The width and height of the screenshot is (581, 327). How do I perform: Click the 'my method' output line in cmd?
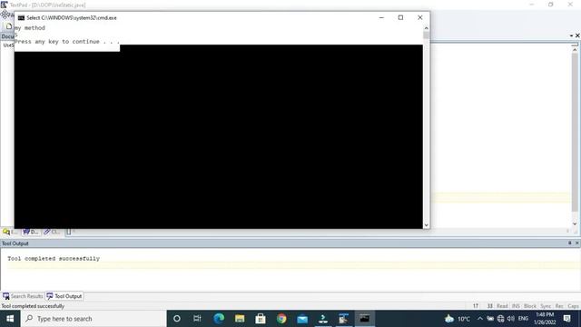tap(30, 28)
